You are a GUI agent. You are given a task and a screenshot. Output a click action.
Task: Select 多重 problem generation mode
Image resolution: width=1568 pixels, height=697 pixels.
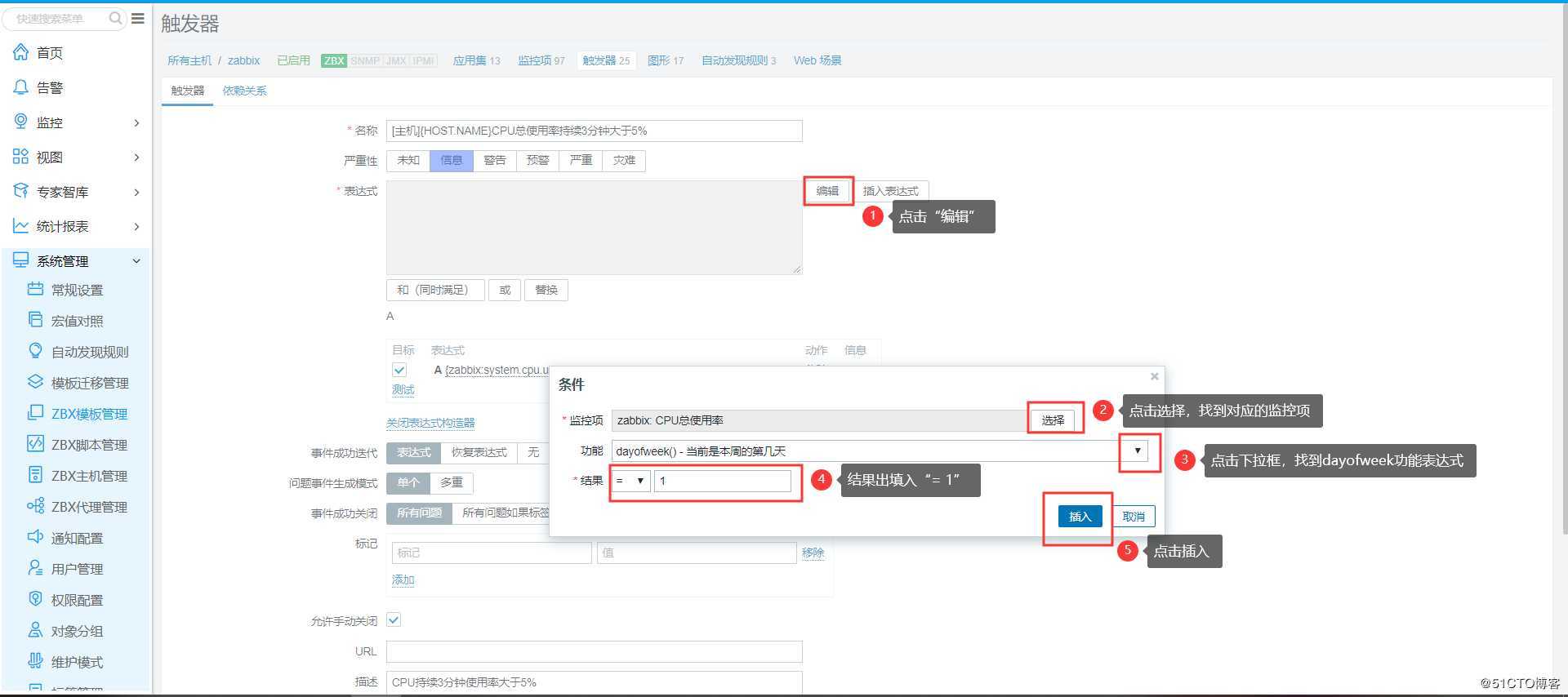click(x=452, y=482)
